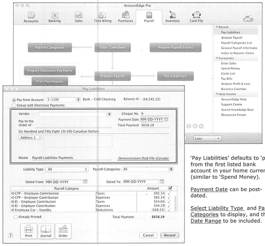
Task: Click the help question mark icon
Action: tap(11, 235)
